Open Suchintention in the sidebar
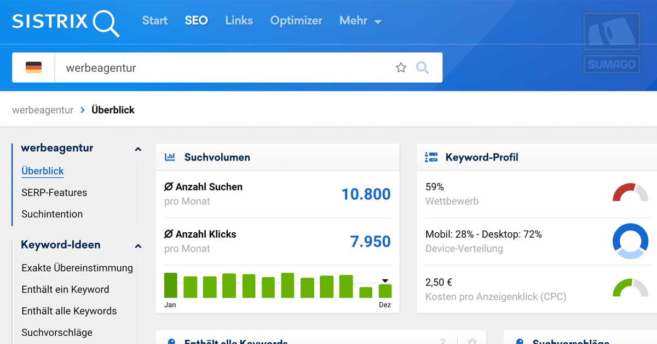 point(52,214)
